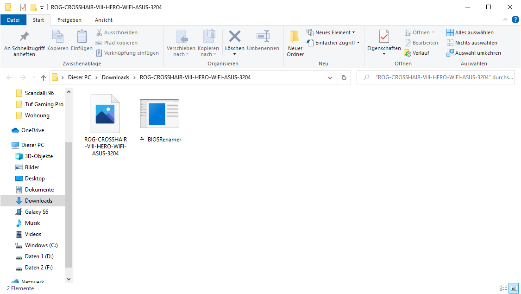Open Desktop in sidebar
Viewport: 521px width, 294px height.
coord(30,178)
